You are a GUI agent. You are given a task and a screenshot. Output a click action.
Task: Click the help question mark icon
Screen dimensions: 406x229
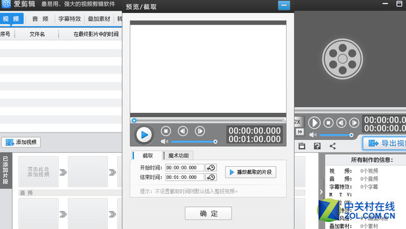pyautogui.click(x=317, y=146)
